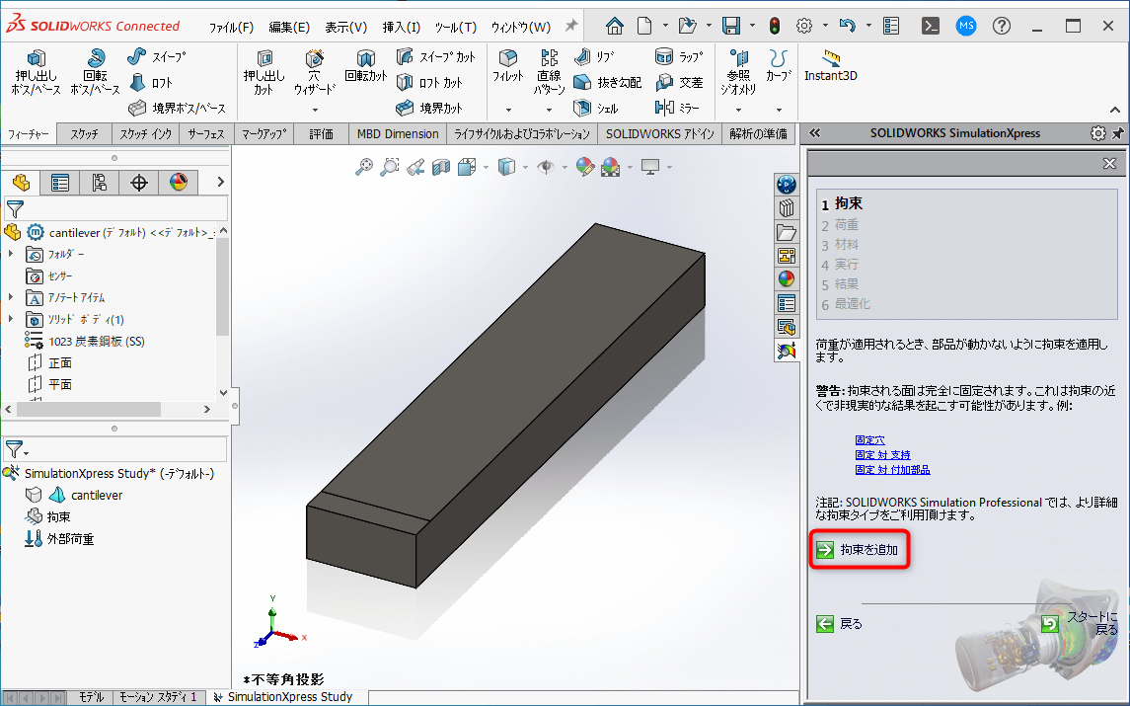Pin the SimulationXpress task pane
The image size is (1130, 706).
tap(1116, 132)
